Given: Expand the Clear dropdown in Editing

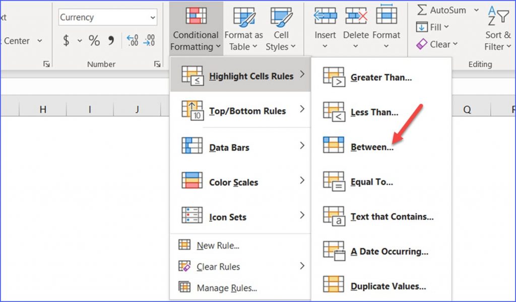Looking at the screenshot, I should click(x=437, y=44).
